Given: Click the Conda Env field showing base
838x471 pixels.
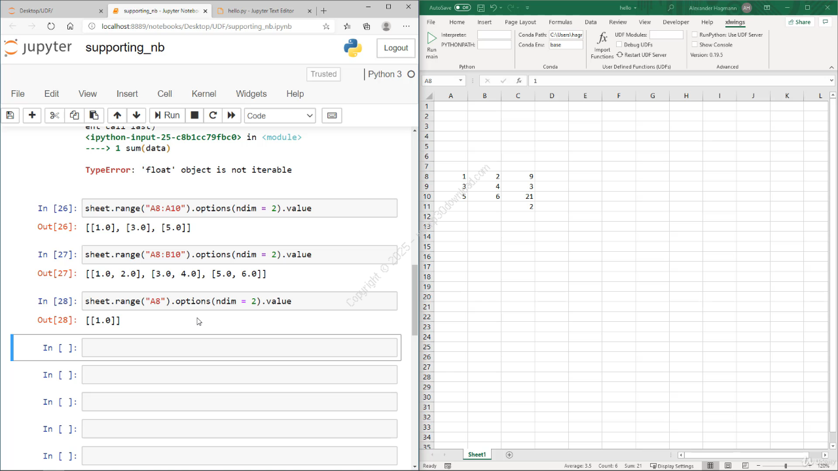Looking at the screenshot, I should 566,45.
